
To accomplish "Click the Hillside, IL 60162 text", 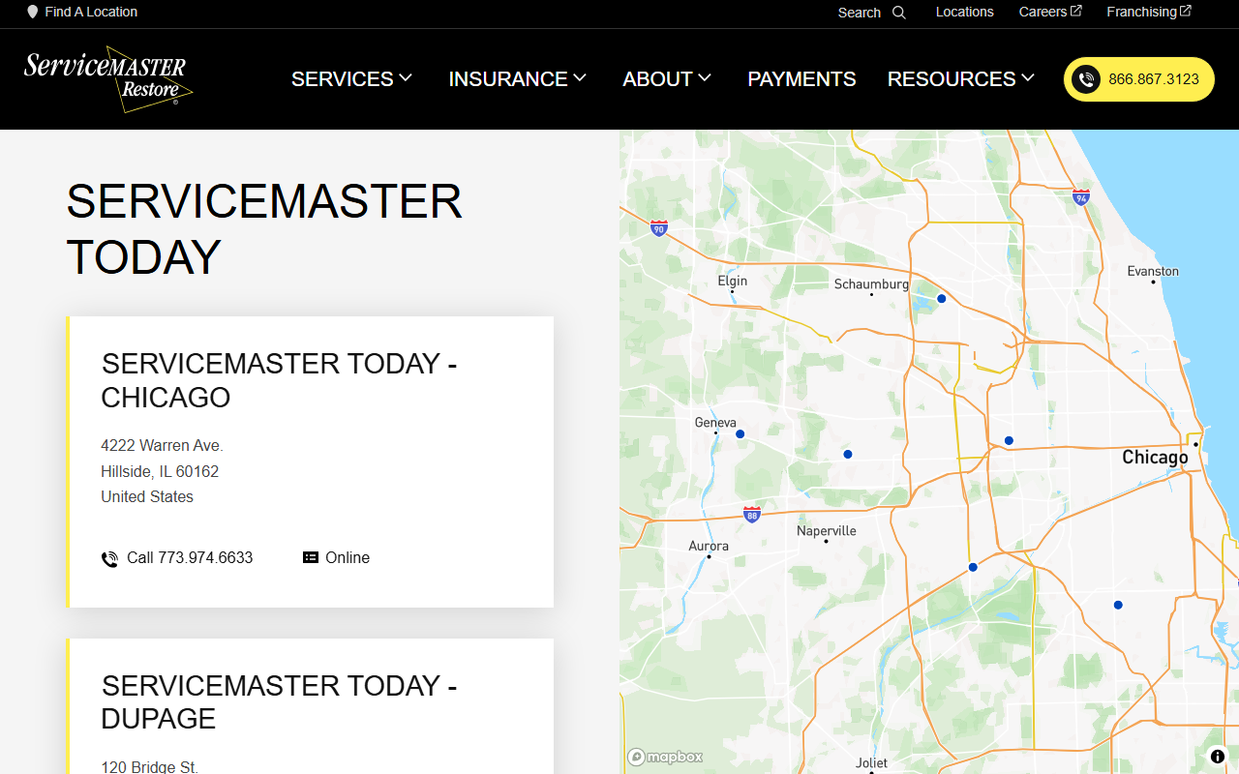I will click(160, 472).
